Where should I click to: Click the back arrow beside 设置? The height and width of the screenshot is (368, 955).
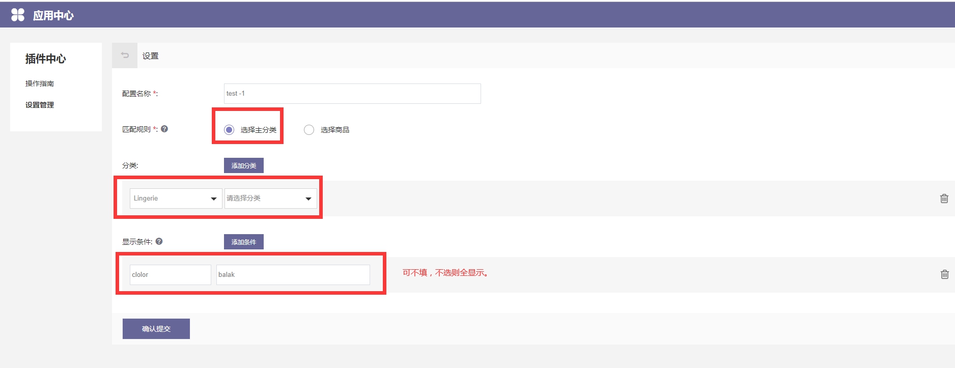(x=125, y=55)
